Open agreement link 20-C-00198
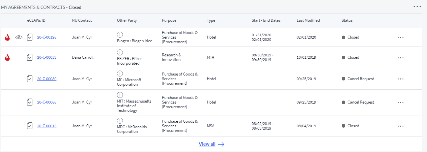Viewport: 427px width, 152px height. pos(47,37)
